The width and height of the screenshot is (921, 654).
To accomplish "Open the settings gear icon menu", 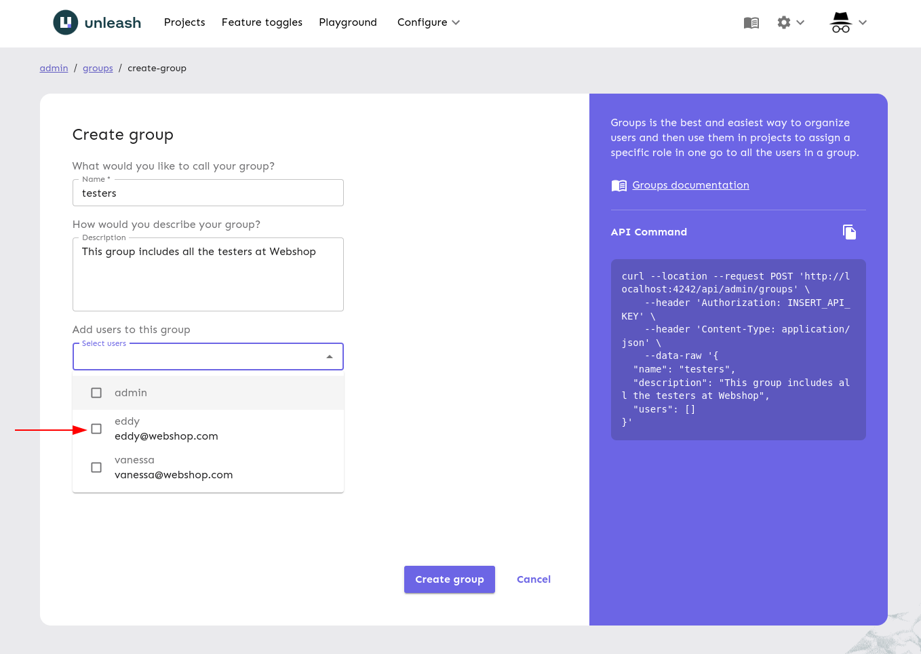I will tap(784, 22).
